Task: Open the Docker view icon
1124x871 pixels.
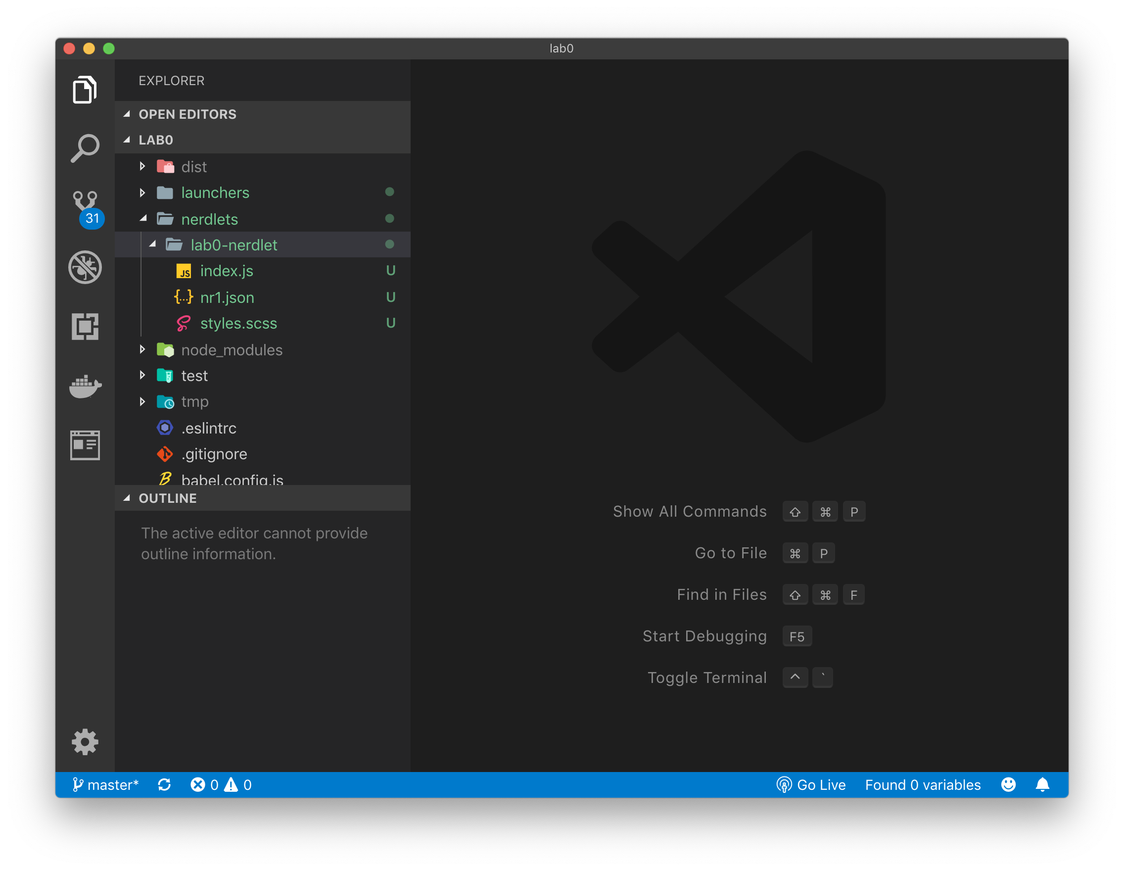Action: [85, 386]
